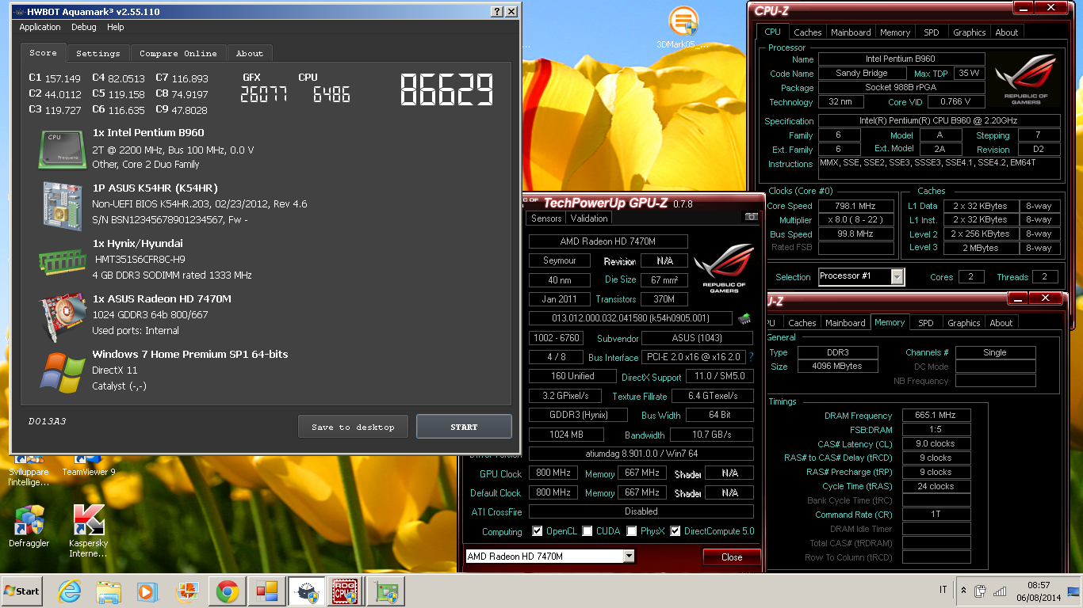Toggle the PhysX checkbox in GPU-Z
Image resolution: width=1083 pixels, height=608 pixels.
tap(631, 531)
